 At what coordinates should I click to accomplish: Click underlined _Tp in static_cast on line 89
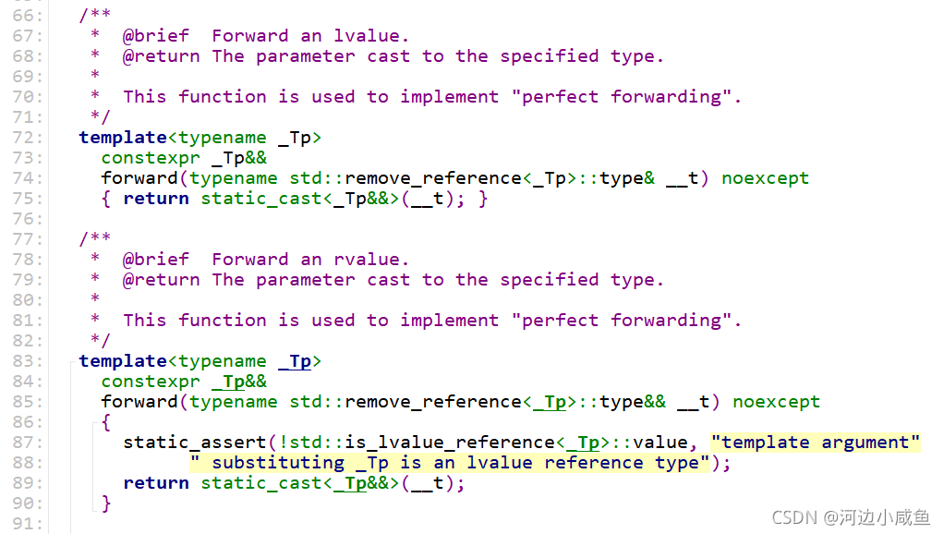350,483
